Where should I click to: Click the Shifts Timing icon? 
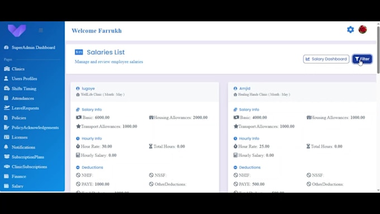(7, 88)
